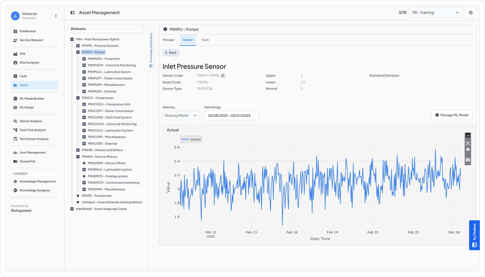Click the Manage ML Model button
485x277 pixels.
pyautogui.click(x=451, y=115)
